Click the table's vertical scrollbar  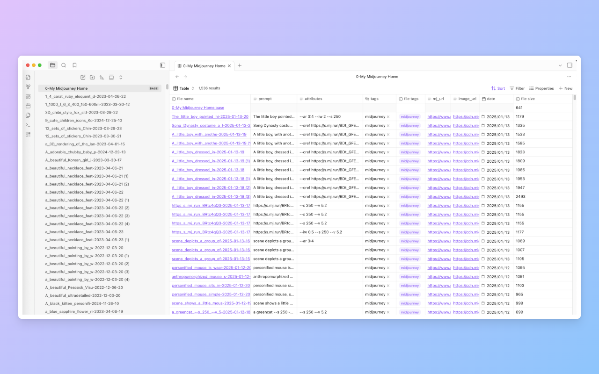(575, 98)
